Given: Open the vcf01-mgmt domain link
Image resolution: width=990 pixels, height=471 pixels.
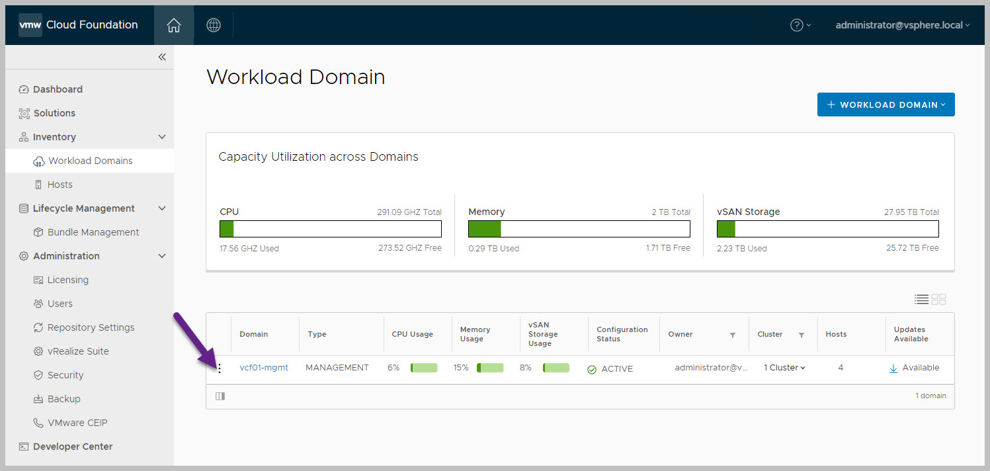Looking at the screenshot, I should [264, 368].
